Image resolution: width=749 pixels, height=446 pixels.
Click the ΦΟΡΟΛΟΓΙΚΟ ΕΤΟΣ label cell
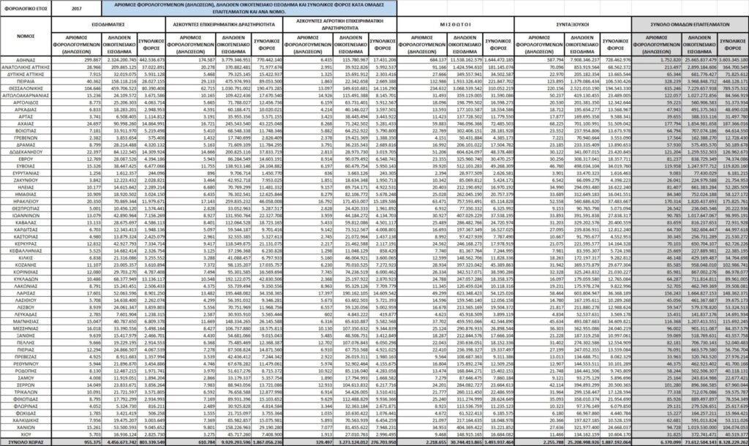[x=26, y=9]
